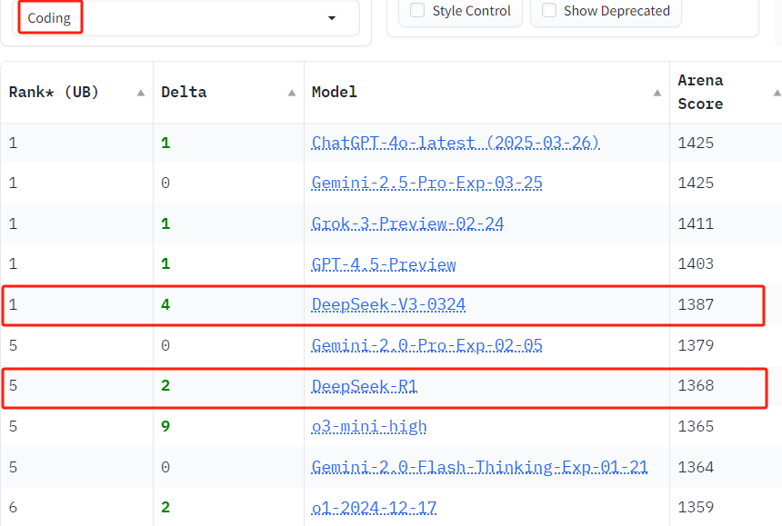Viewport: 782px width, 526px height.
Task: Select 1425 score for ChatGPT-4o-latest
Action: (696, 143)
